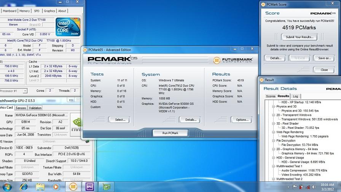Click the GPU-Z Name field

tap(42, 115)
